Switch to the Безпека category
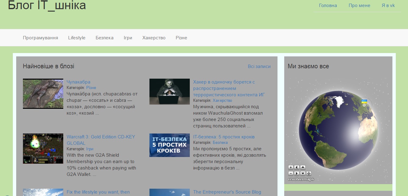408x196 pixels. point(105,38)
